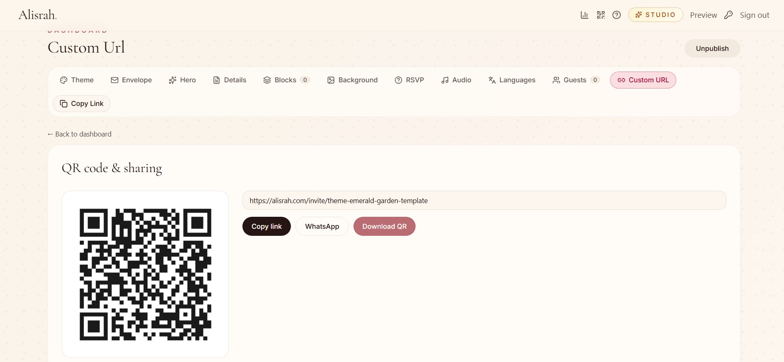784x362 pixels.
Task: Click the large QR code image
Action: pyautogui.click(x=145, y=274)
